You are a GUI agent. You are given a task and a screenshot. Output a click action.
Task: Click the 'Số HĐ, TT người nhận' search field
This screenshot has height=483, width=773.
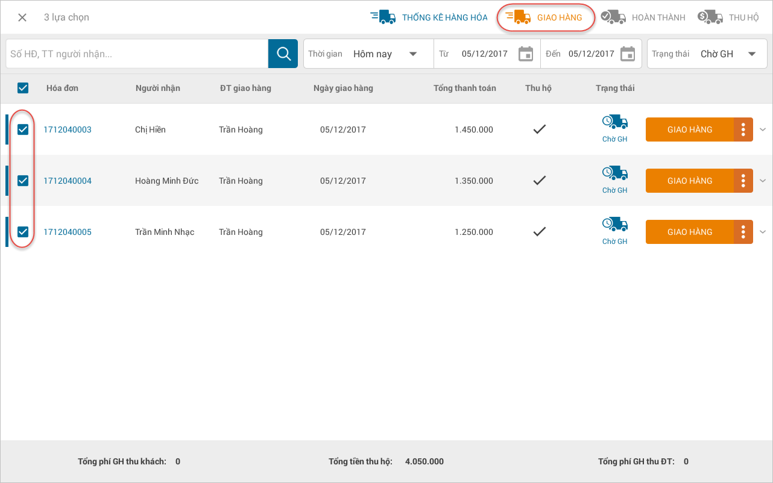(x=137, y=54)
